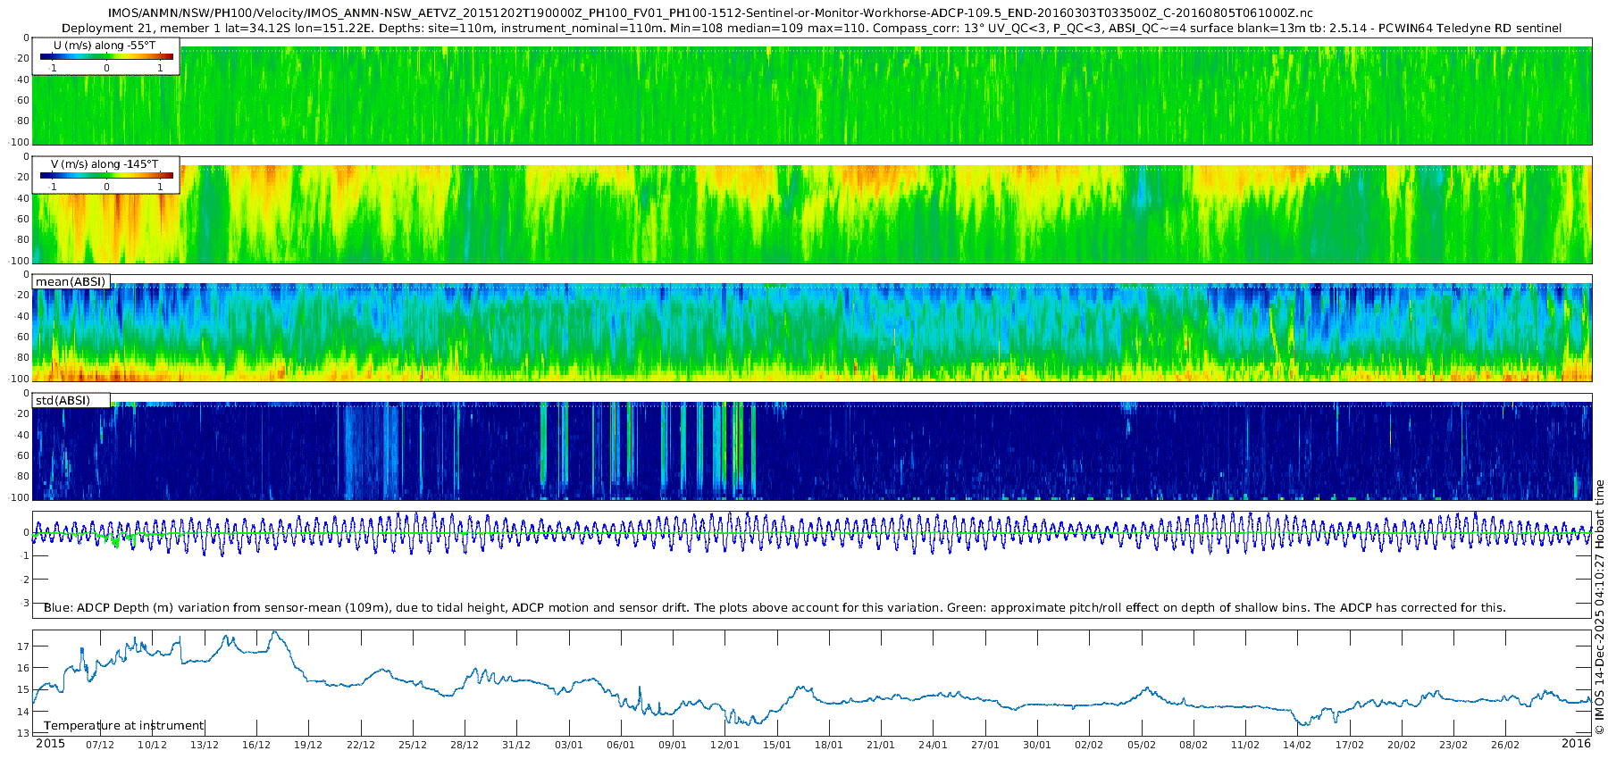The height and width of the screenshot is (759, 1608).
Task: Select the mean(ABSI) panel label
Action: 71,282
